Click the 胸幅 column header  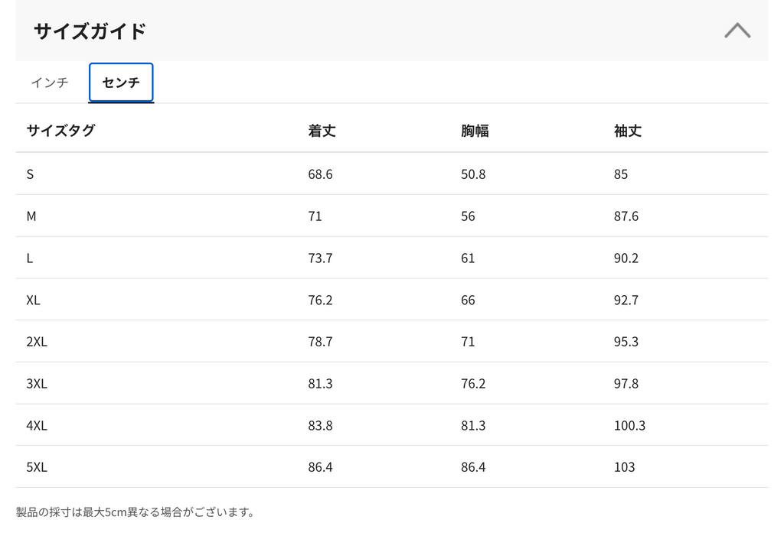tap(475, 131)
